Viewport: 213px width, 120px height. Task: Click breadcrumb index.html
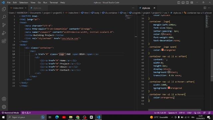tap(72, 13)
